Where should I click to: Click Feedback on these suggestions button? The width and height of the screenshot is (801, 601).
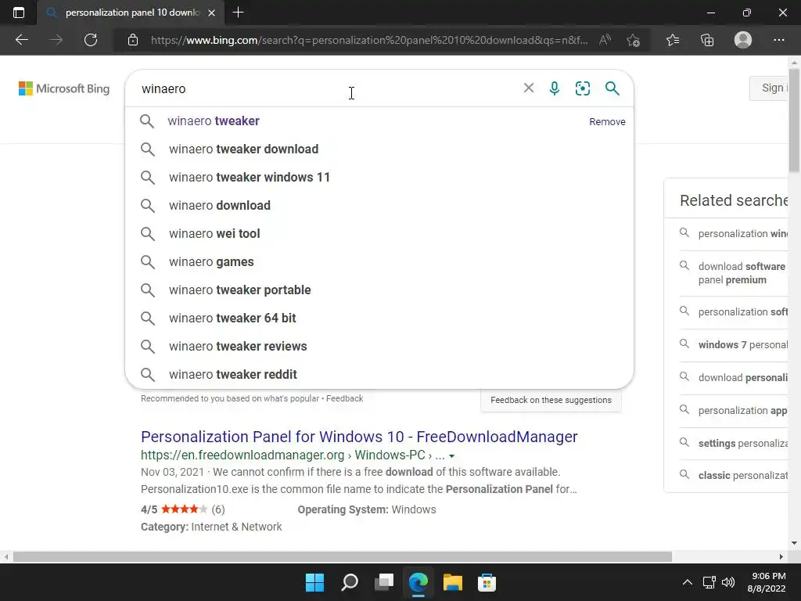551,400
